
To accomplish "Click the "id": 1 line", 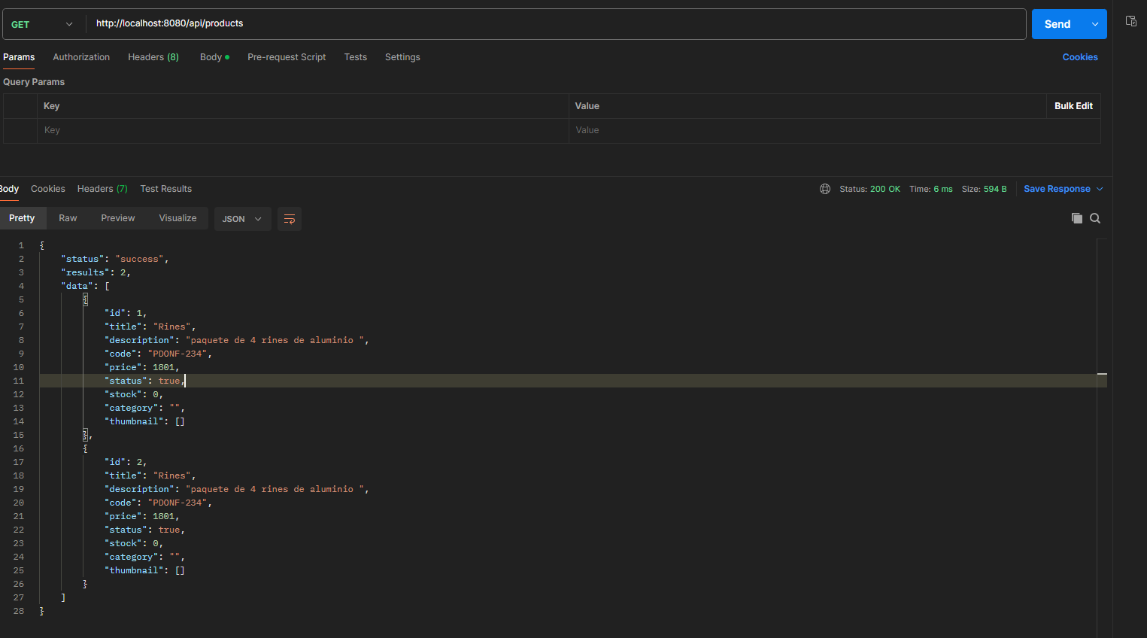I will [126, 313].
